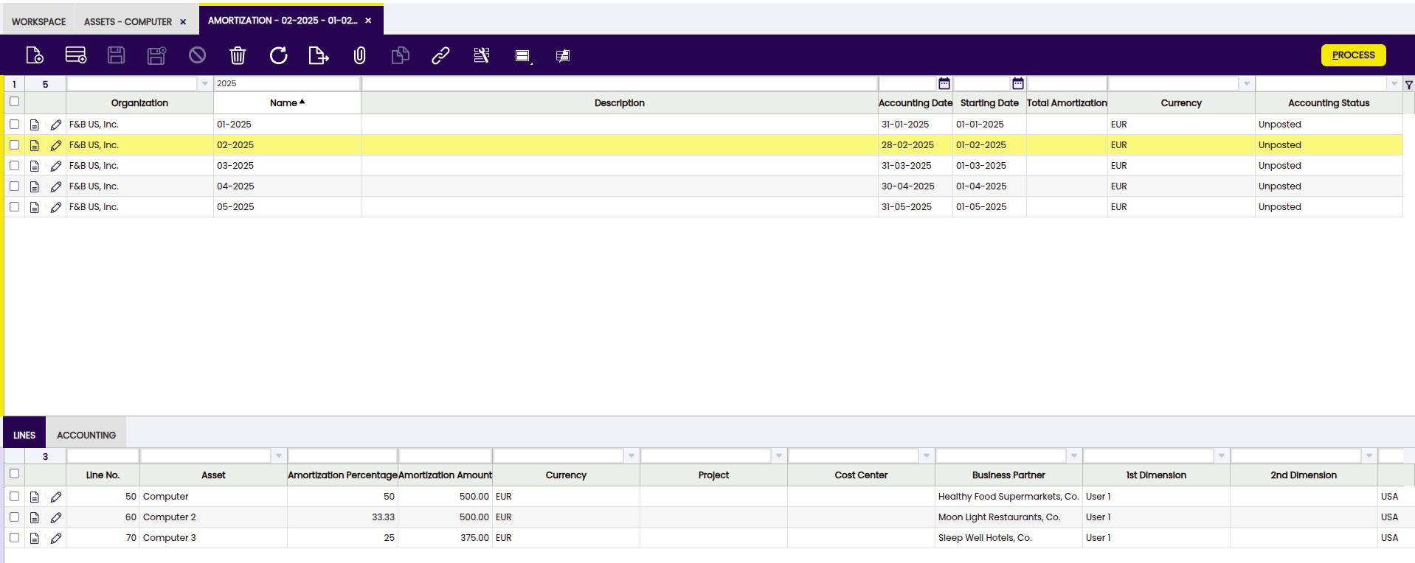The image size is (1415, 563).
Task: Check the 05-2025 row checkbox
Action: point(14,207)
